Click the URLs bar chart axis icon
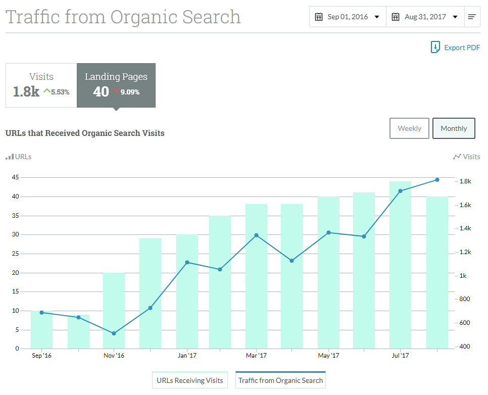 pyautogui.click(x=10, y=157)
